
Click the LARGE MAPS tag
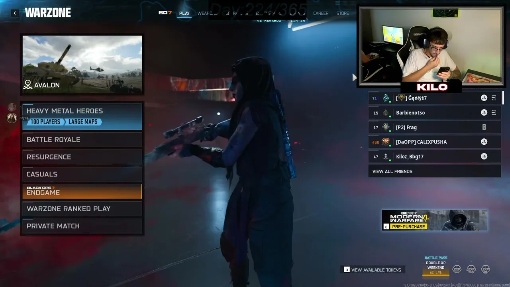coord(83,122)
